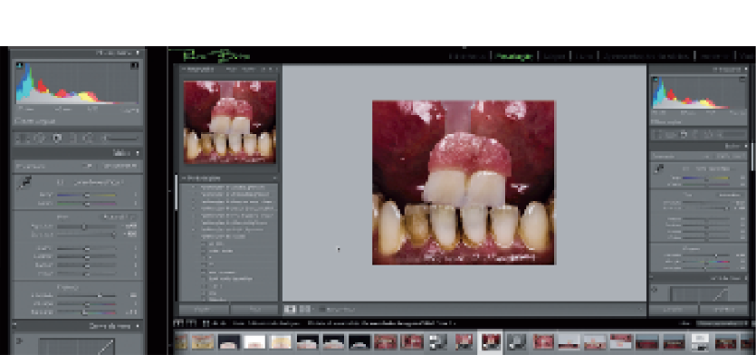Switch to Loupe view in main toolbar

(290, 309)
